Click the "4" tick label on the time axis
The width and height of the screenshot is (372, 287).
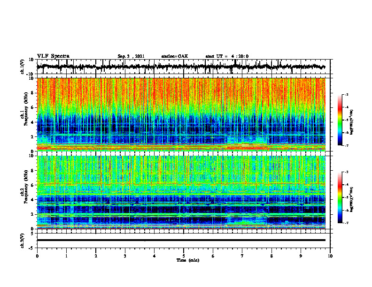click(x=155, y=256)
